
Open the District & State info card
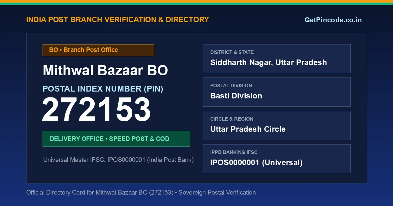pos(277,59)
